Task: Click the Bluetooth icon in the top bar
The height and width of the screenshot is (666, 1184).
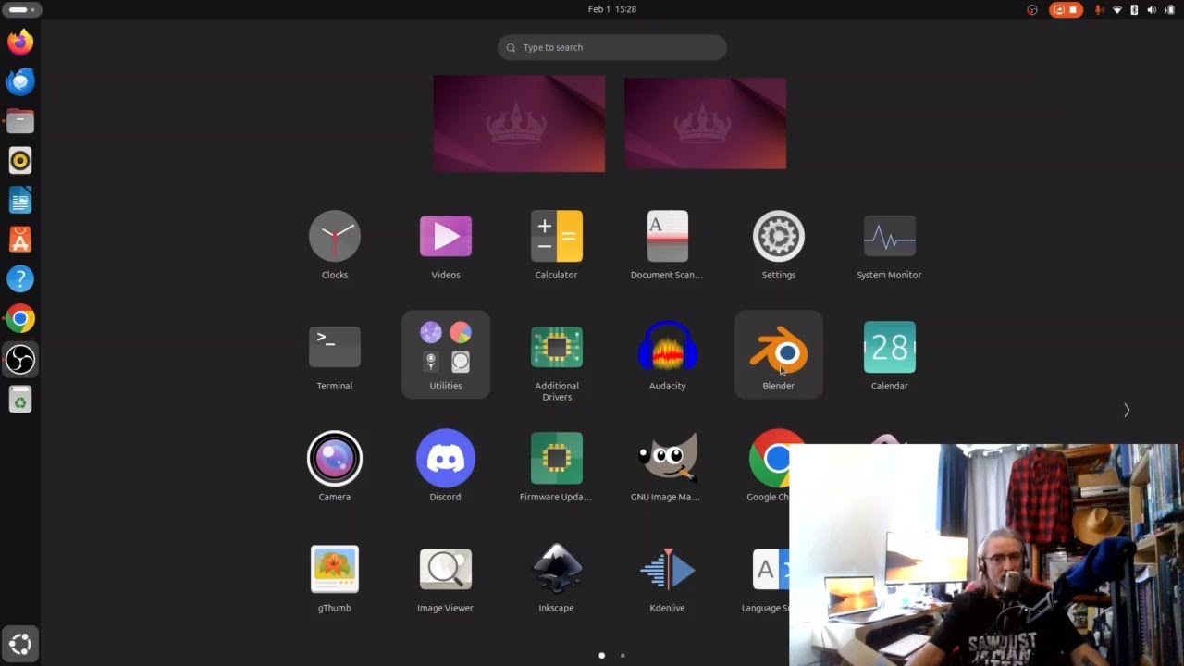Action: pyautogui.click(x=1134, y=9)
